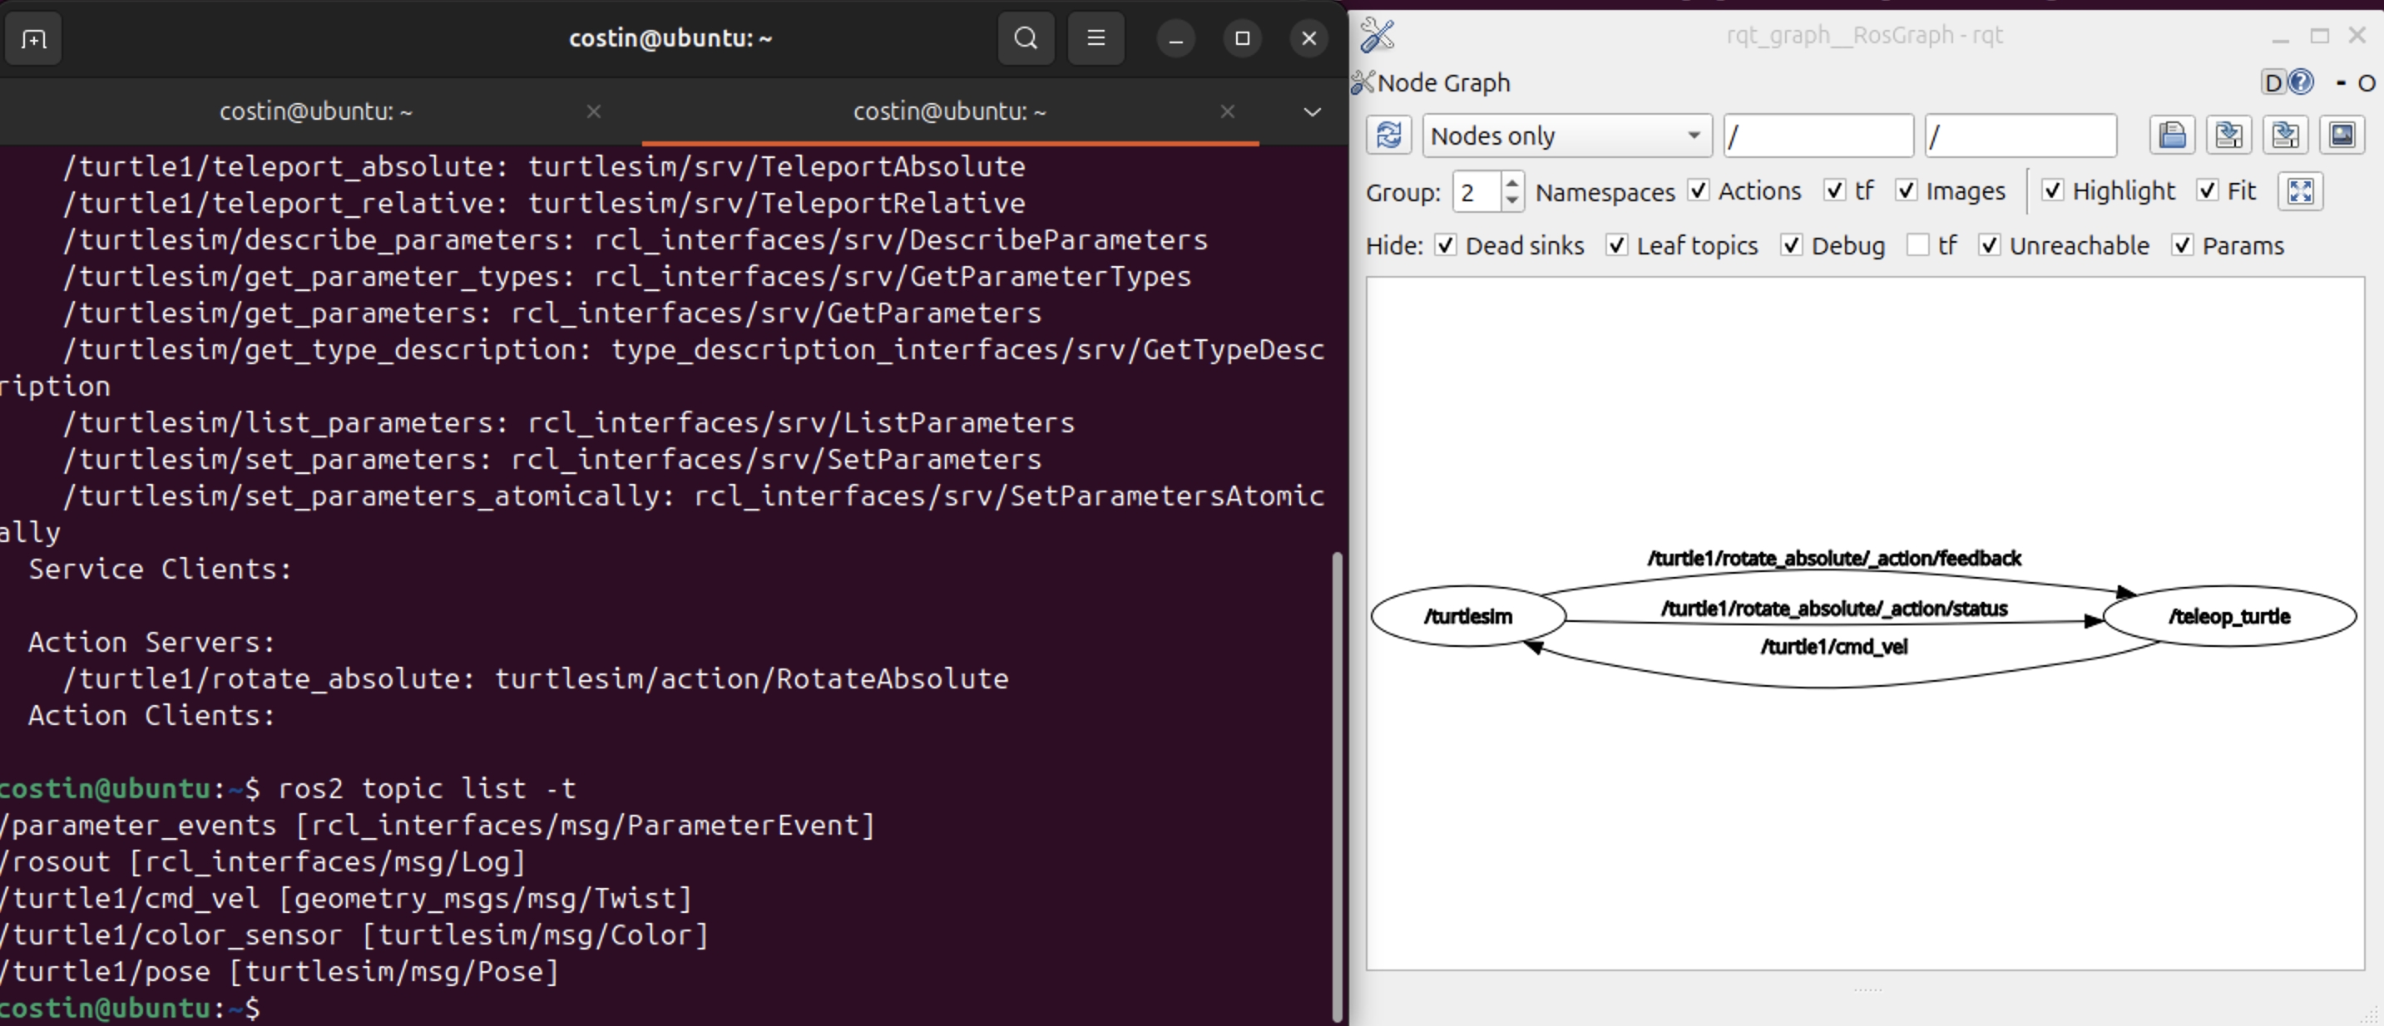Switch to the first costin@ubuntu terminal tab
2384x1026 pixels.
pos(315,112)
